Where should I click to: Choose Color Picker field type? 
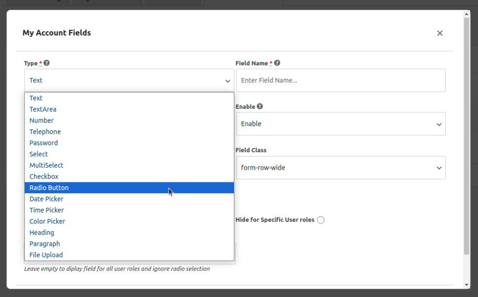[x=47, y=221]
